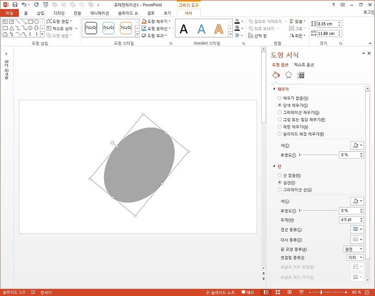Apply the orange outline 가나다 shape style
375x296 pixels.
point(126,28)
